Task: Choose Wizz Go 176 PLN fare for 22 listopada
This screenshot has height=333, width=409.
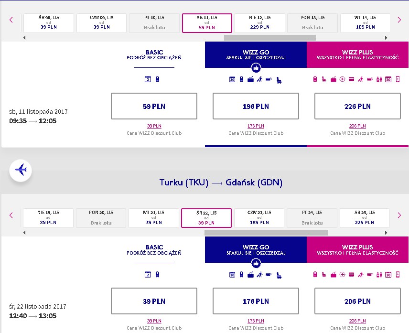Action: (x=256, y=301)
